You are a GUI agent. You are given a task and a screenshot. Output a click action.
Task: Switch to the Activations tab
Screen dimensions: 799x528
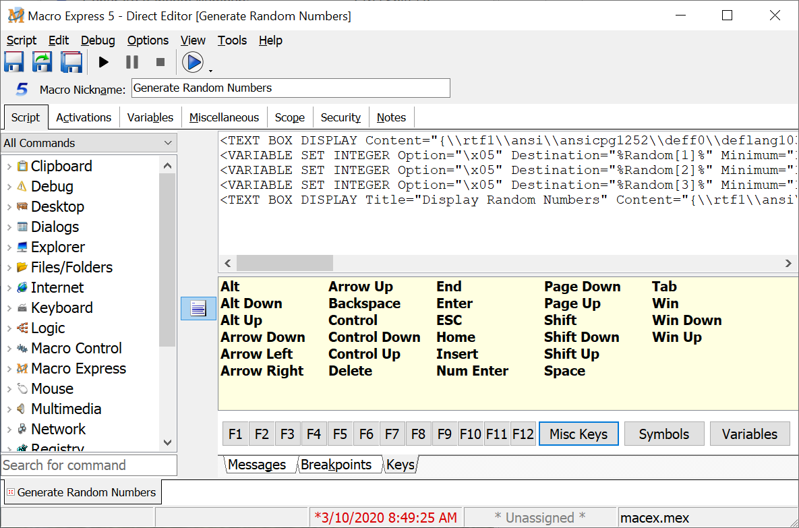click(x=84, y=117)
